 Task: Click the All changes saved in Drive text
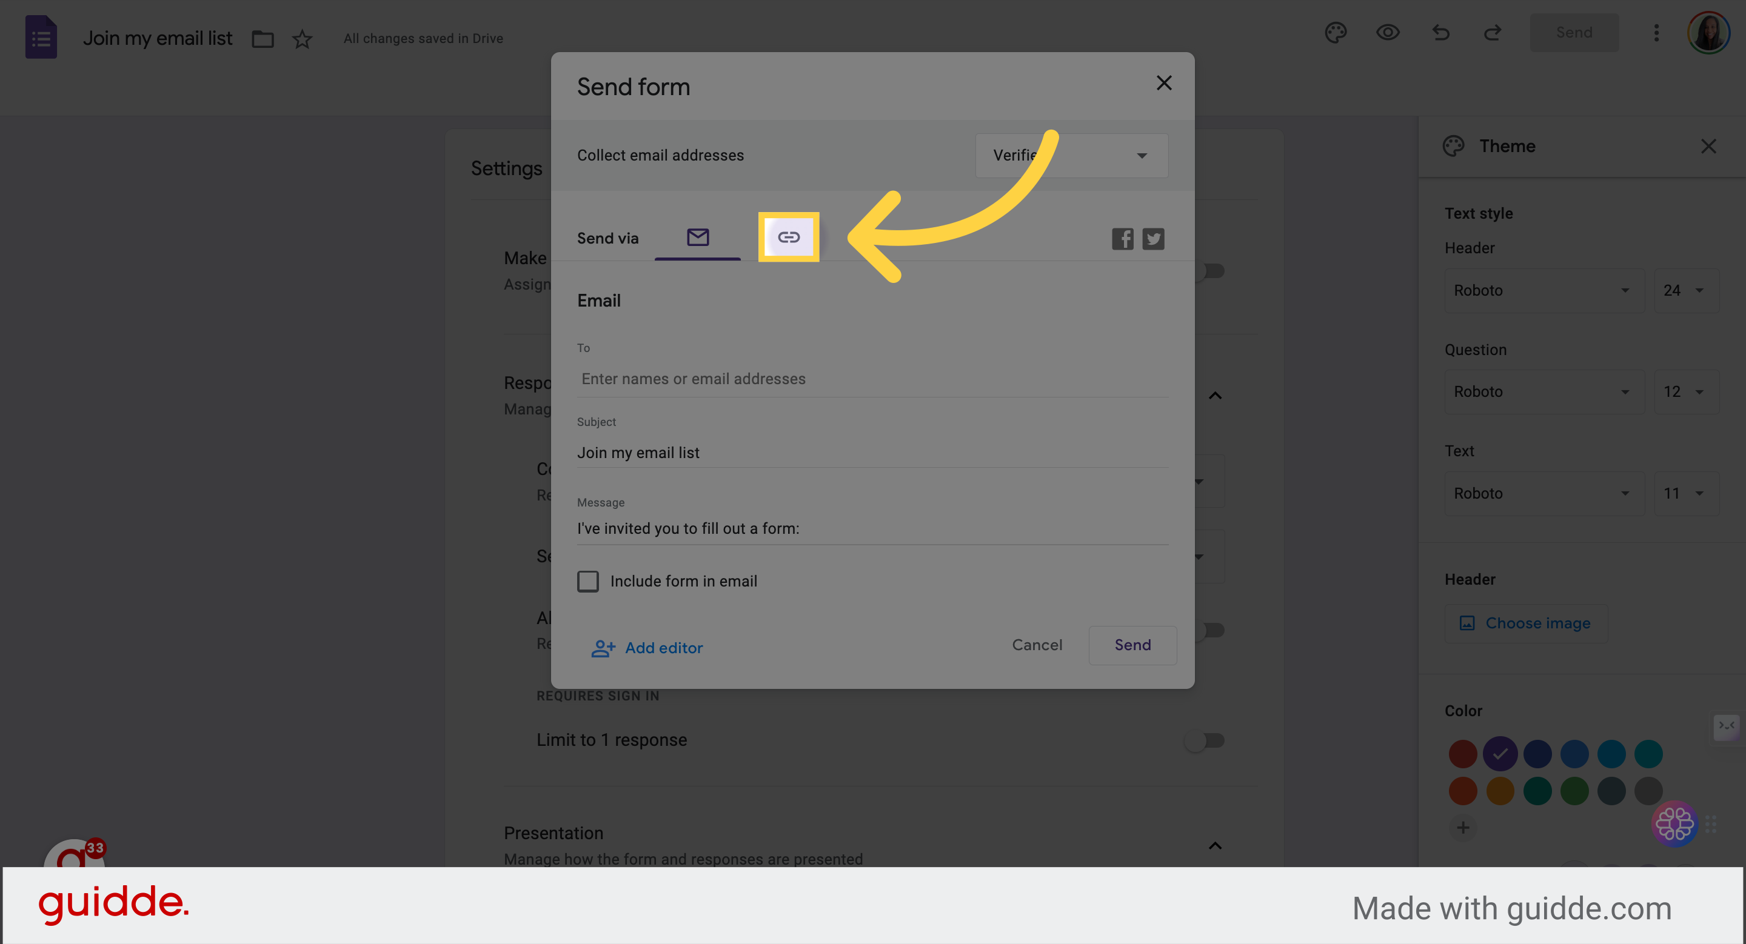click(x=423, y=39)
